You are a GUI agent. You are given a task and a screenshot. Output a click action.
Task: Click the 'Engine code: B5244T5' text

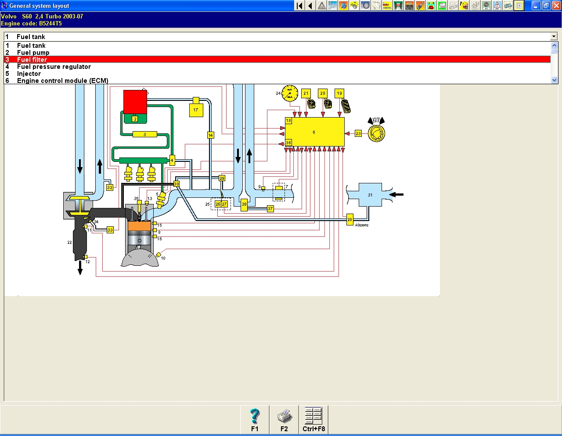pyautogui.click(x=31, y=24)
